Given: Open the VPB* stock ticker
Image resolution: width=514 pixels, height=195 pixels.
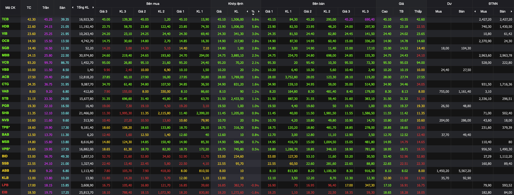Looking at the screenshot, I should (x=6, y=149).
